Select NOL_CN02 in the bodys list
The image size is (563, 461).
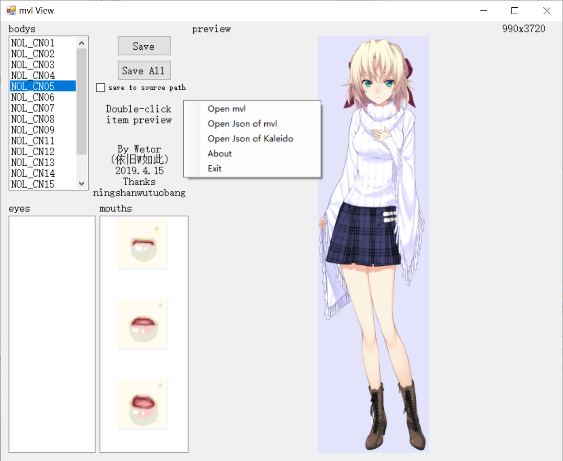tap(43, 53)
